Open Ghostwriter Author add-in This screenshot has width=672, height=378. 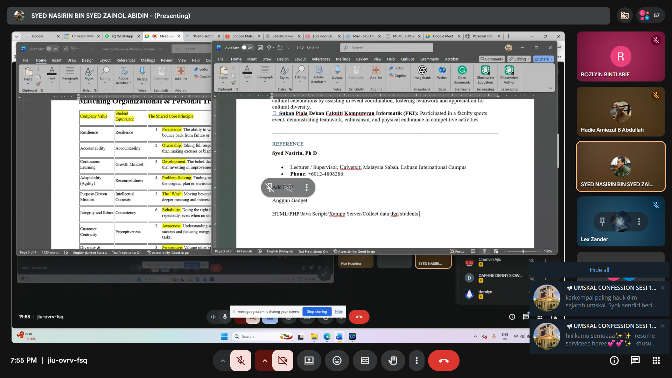tap(509, 75)
